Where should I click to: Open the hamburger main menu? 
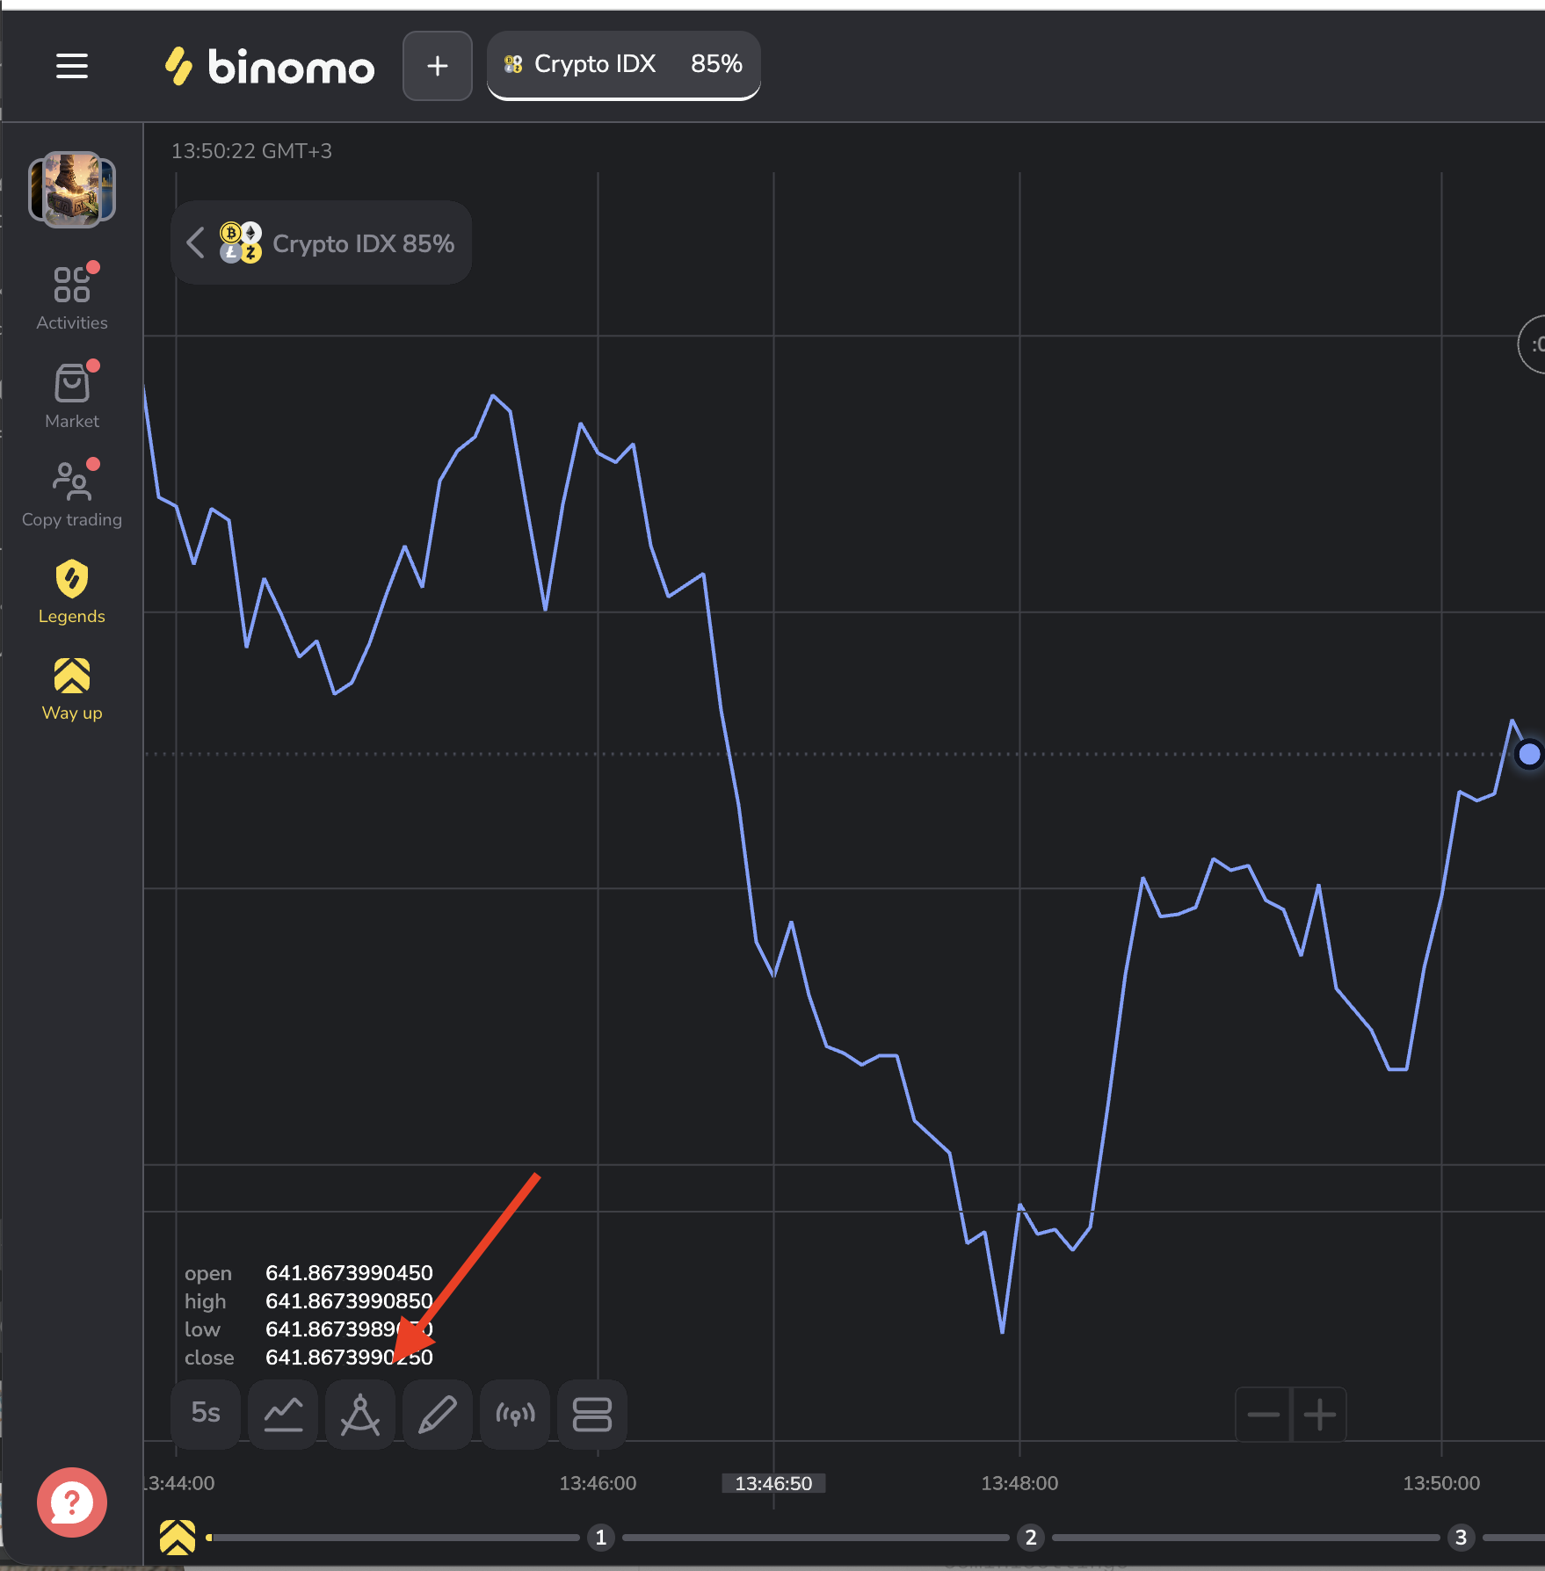click(x=72, y=66)
